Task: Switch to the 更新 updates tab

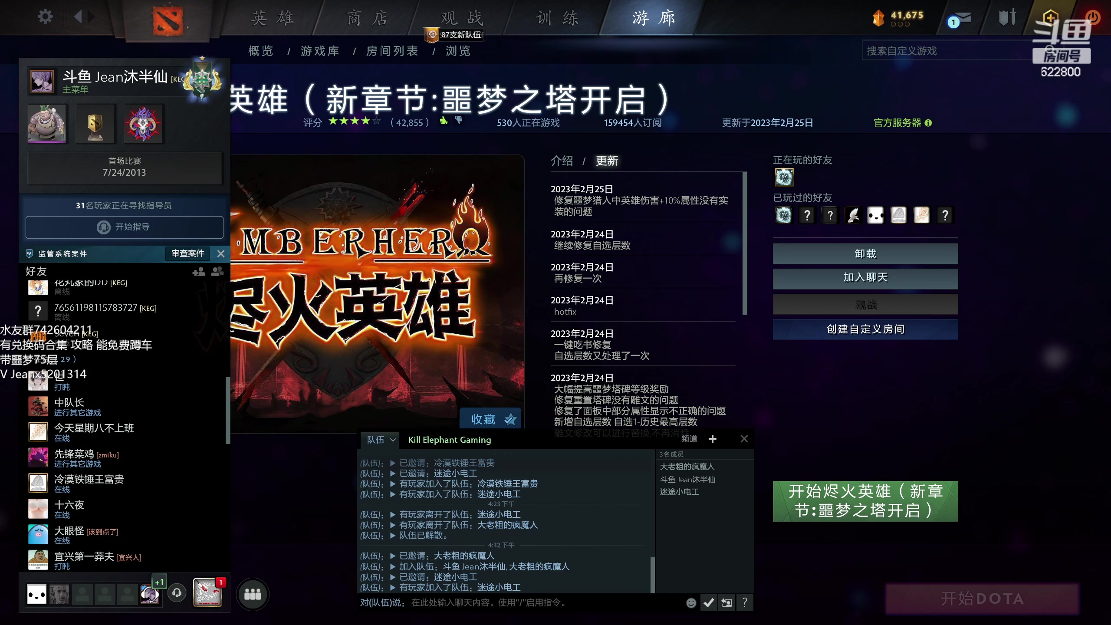Action: (x=607, y=161)
